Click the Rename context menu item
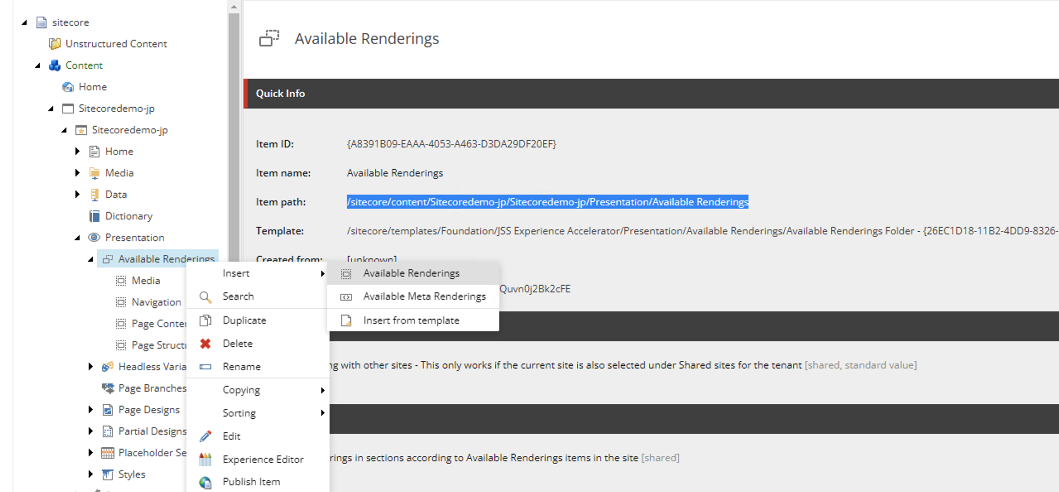The image size is (1059, 492). [x=242, y=366]
